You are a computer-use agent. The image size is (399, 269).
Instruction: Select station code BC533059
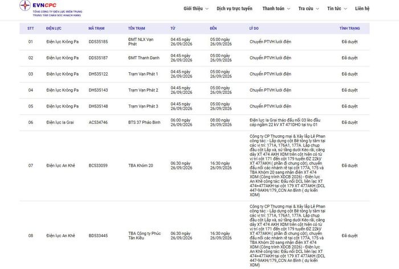point(98,165)
